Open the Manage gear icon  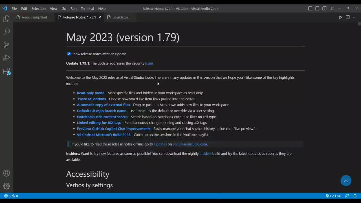(x=6, y=186)
